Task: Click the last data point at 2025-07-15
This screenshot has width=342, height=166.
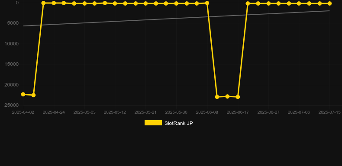Action: click(x=329, y=3)
